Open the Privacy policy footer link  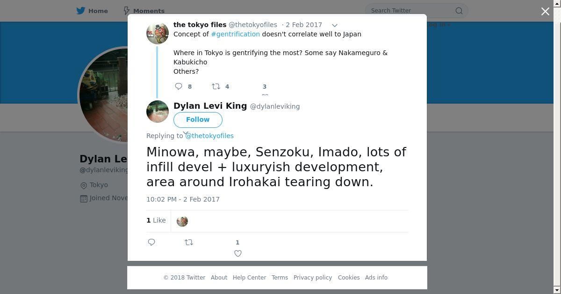click(x=312, y=277)
